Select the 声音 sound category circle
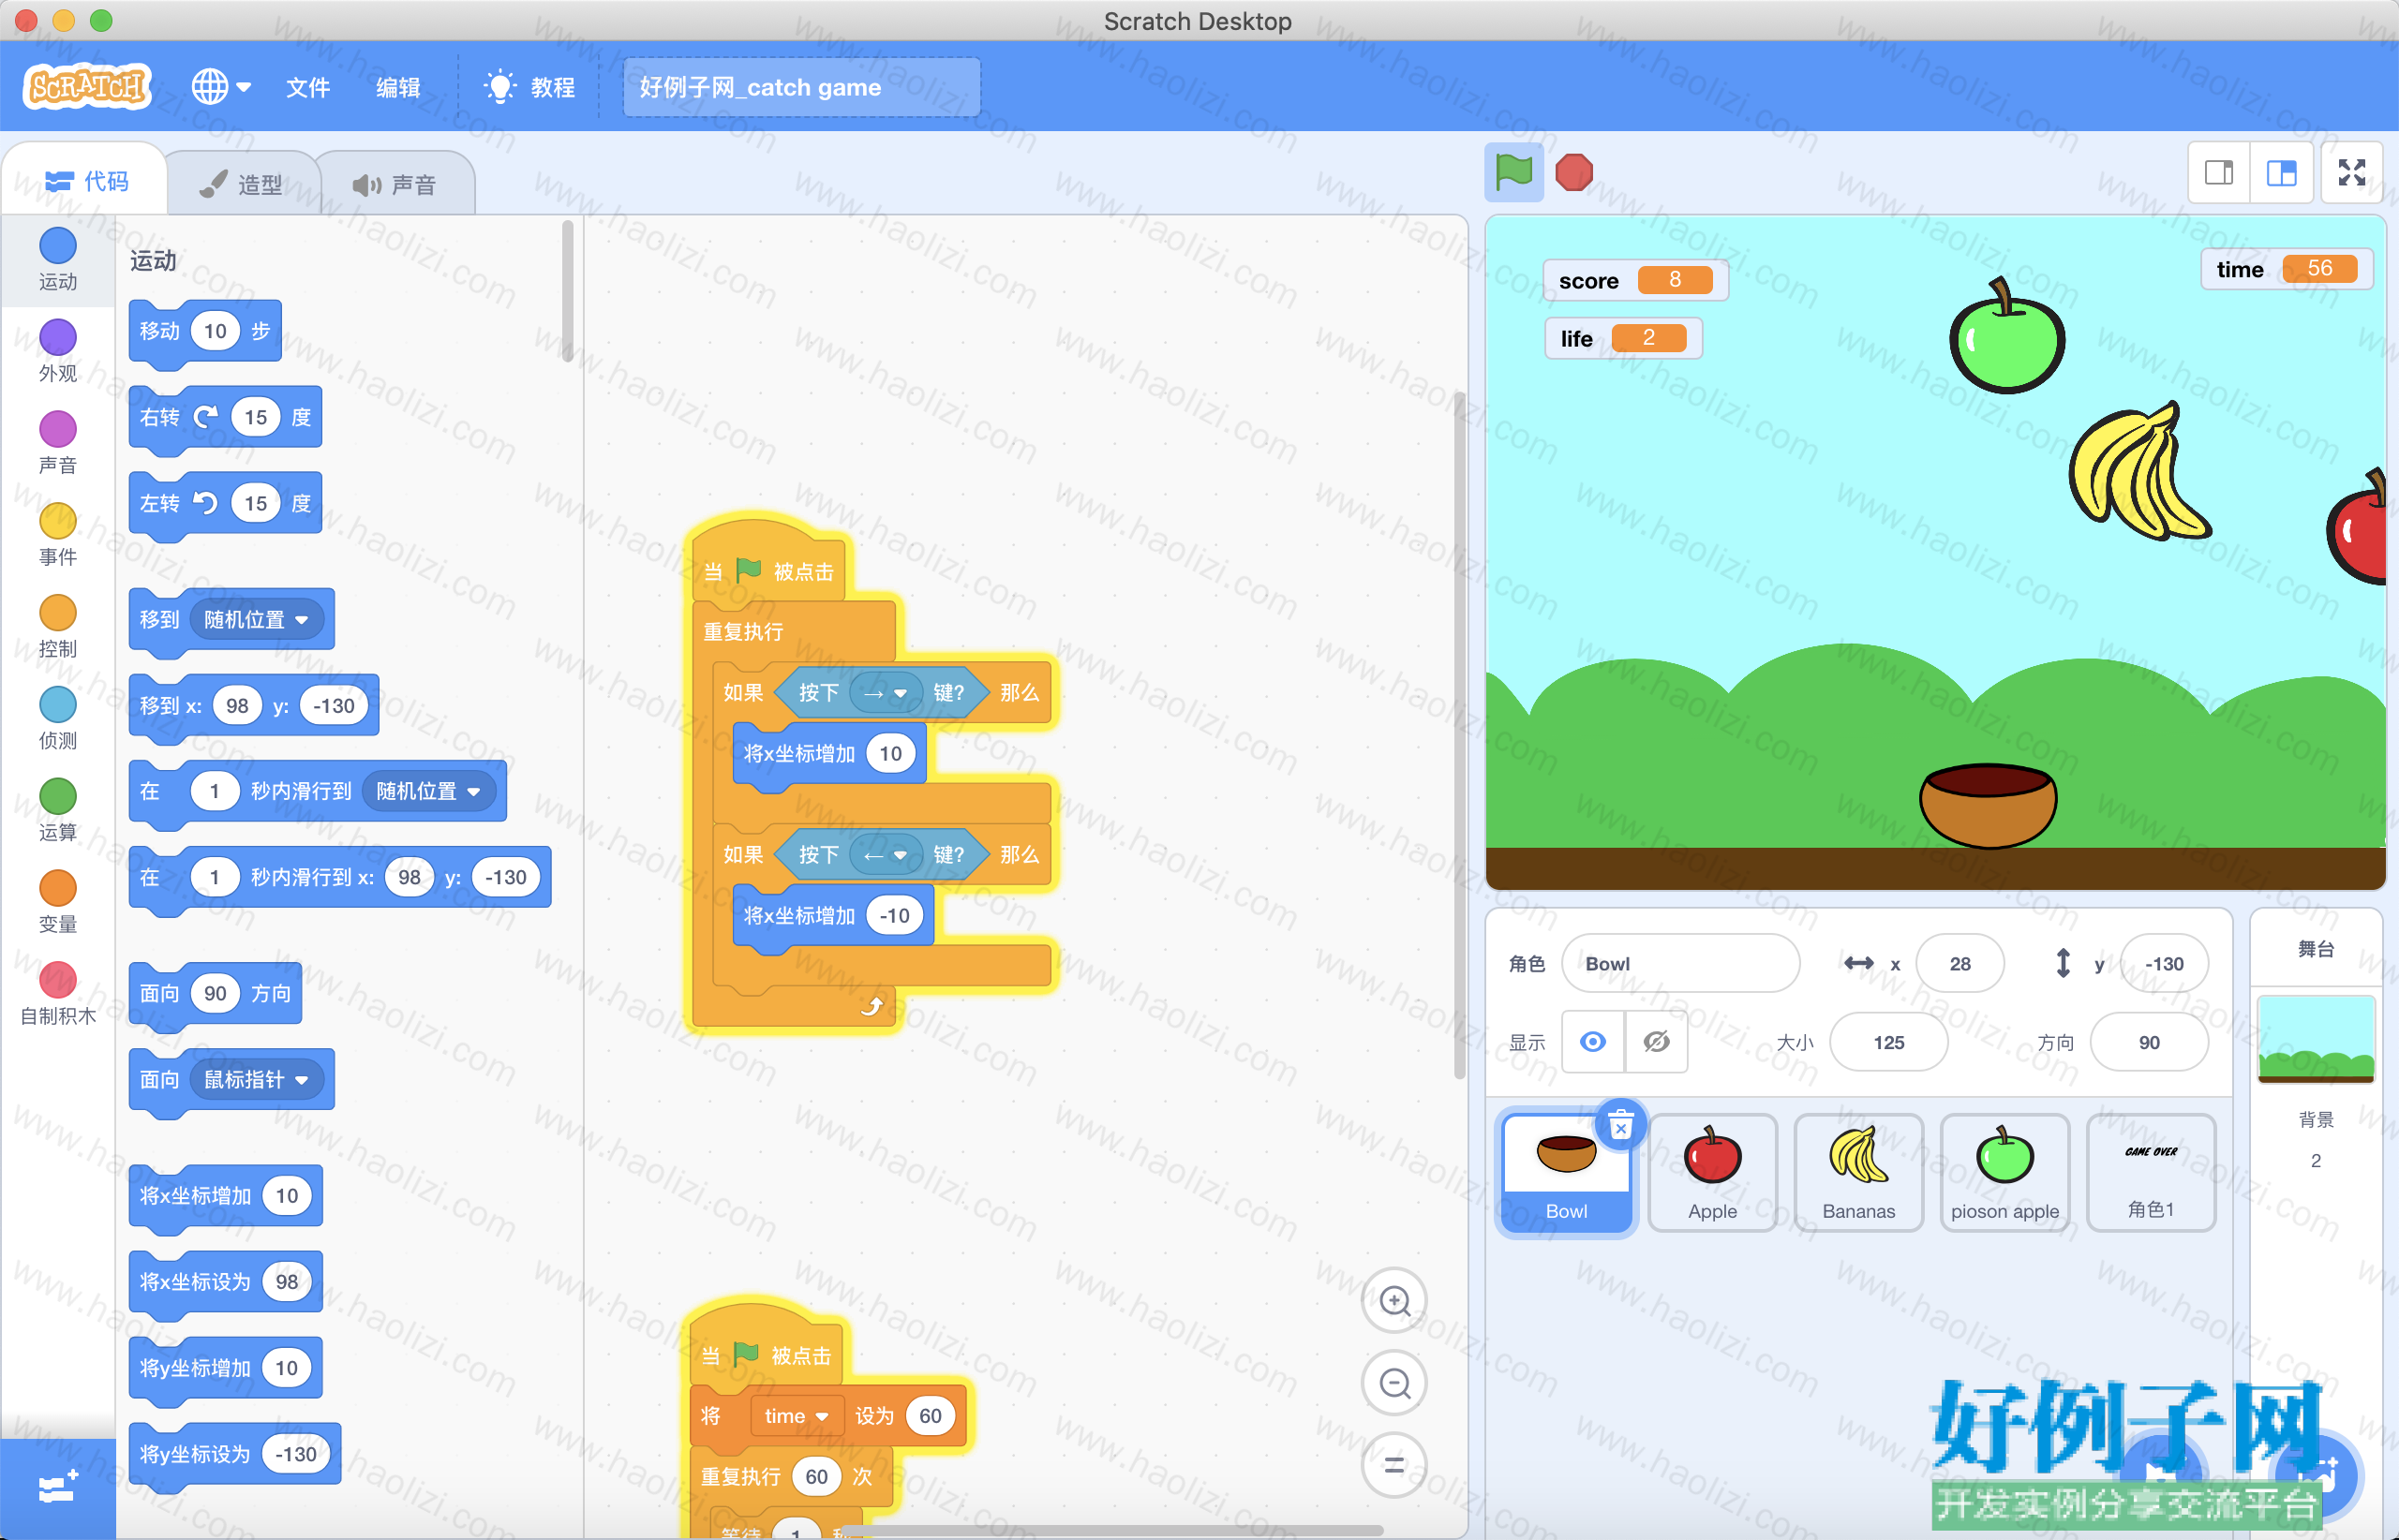 pos(58,443)
